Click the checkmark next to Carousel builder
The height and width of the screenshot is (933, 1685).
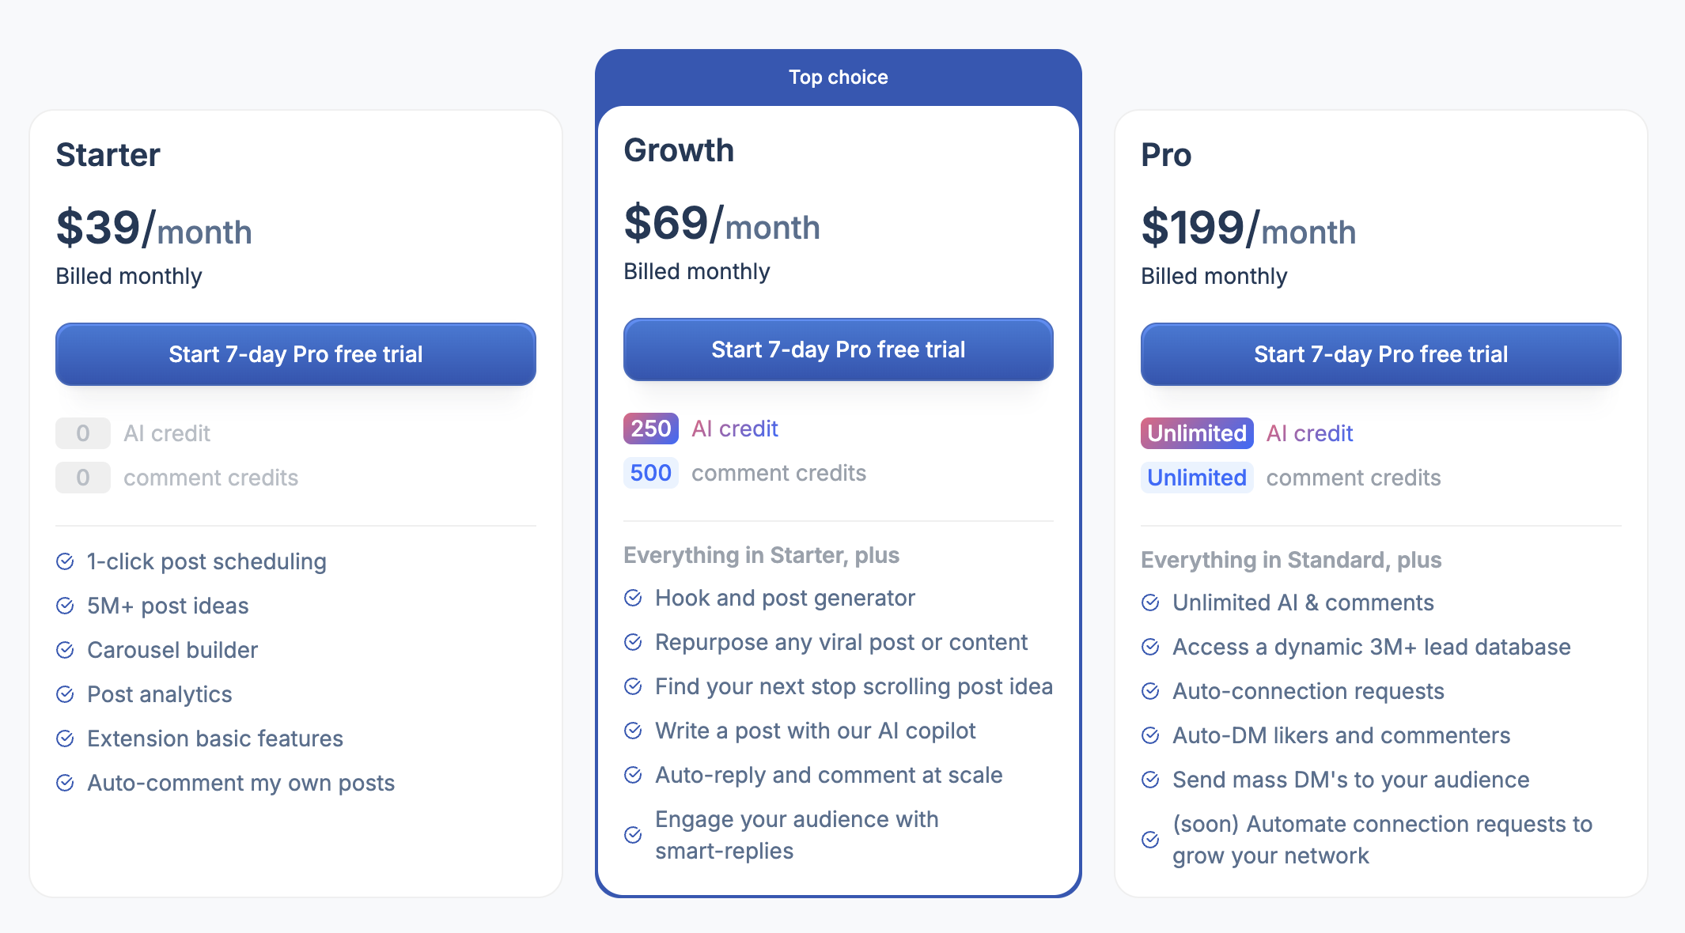pos(66,650)
